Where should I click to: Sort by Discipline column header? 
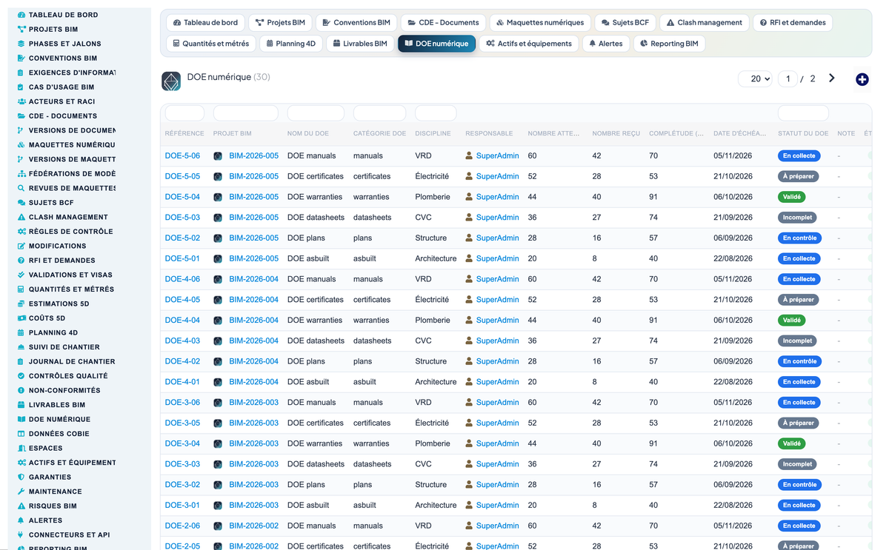pyautogui.click(x=433, y=133)
